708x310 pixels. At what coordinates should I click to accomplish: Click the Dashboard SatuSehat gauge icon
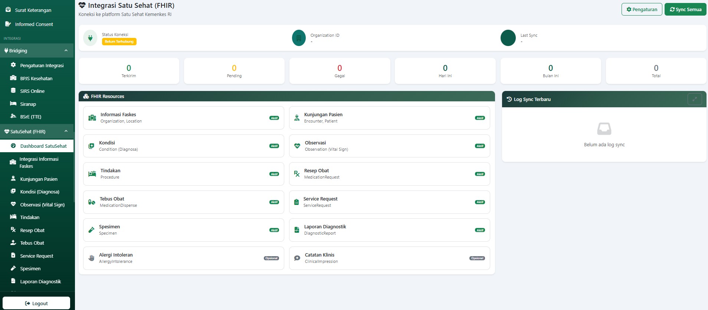click(13, 146)
